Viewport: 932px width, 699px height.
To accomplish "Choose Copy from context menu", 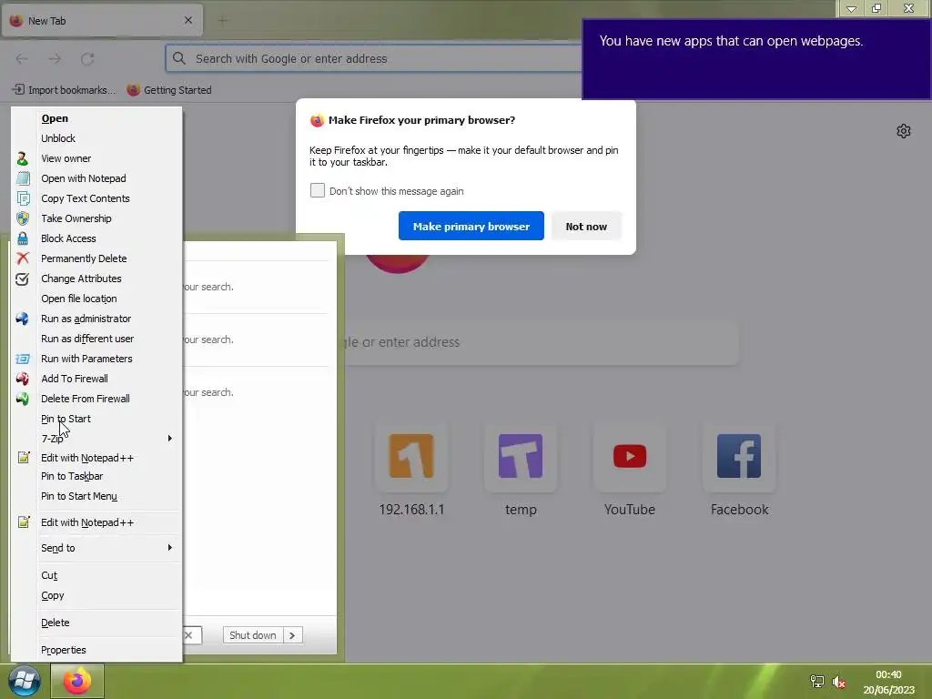I will tap(52, 595).
